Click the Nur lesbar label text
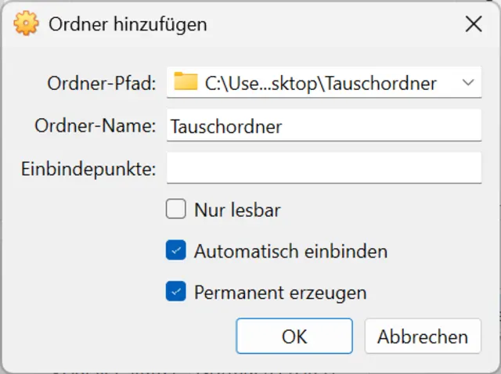 237,210
